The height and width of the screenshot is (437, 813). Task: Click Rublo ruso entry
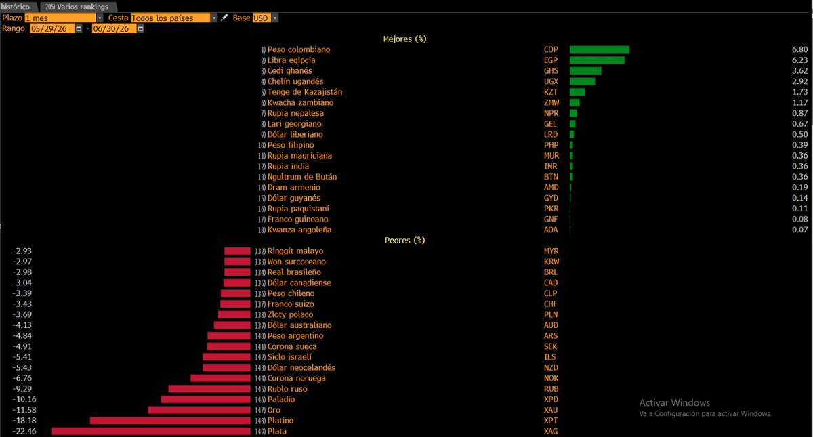click(287, 389)
